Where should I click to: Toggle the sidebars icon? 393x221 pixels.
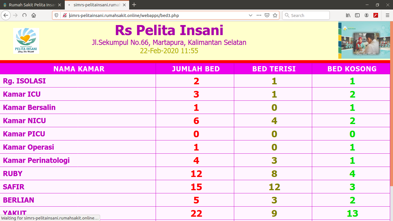357,15
